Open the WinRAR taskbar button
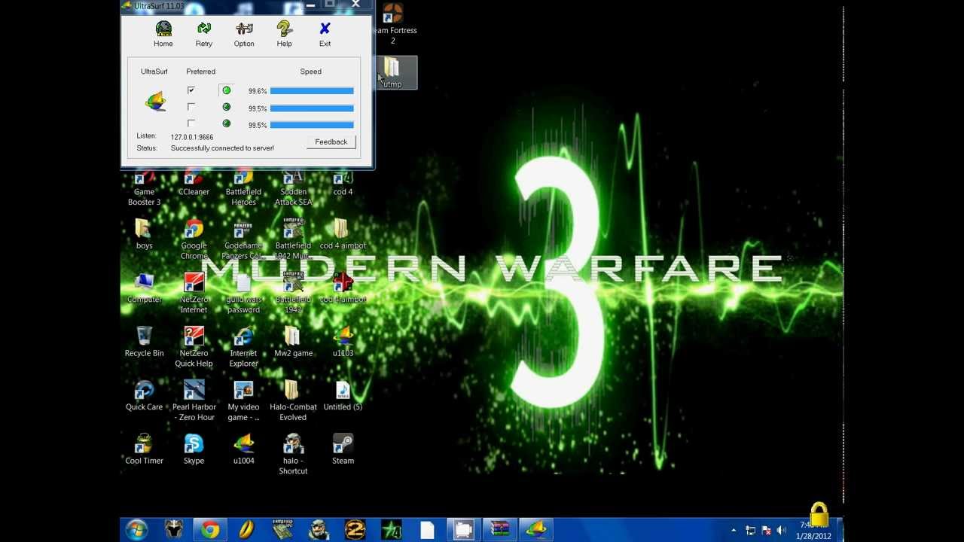This screenshot has height=542, width=964. (499, 530)
